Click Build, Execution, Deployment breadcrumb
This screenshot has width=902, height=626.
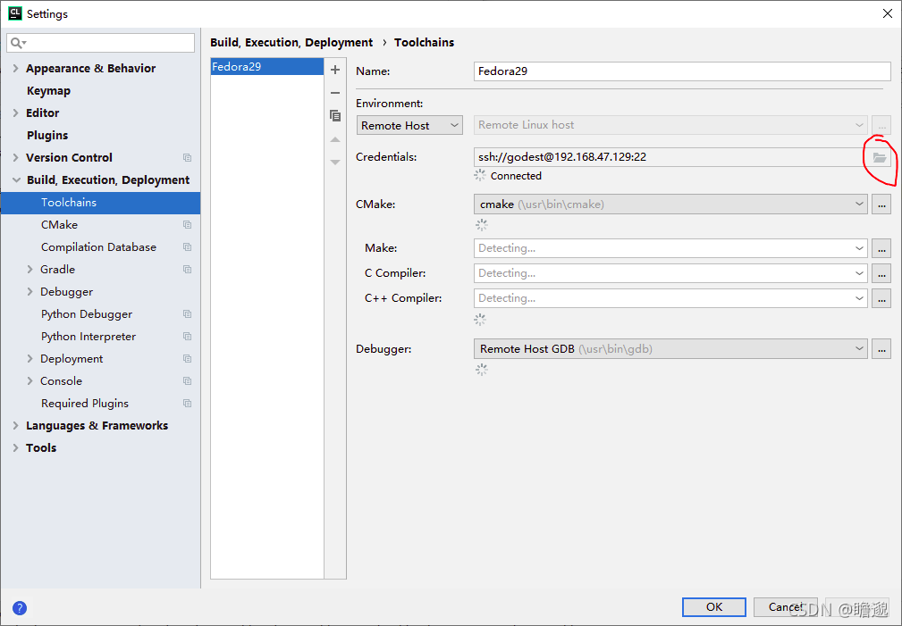coord(291,43)
